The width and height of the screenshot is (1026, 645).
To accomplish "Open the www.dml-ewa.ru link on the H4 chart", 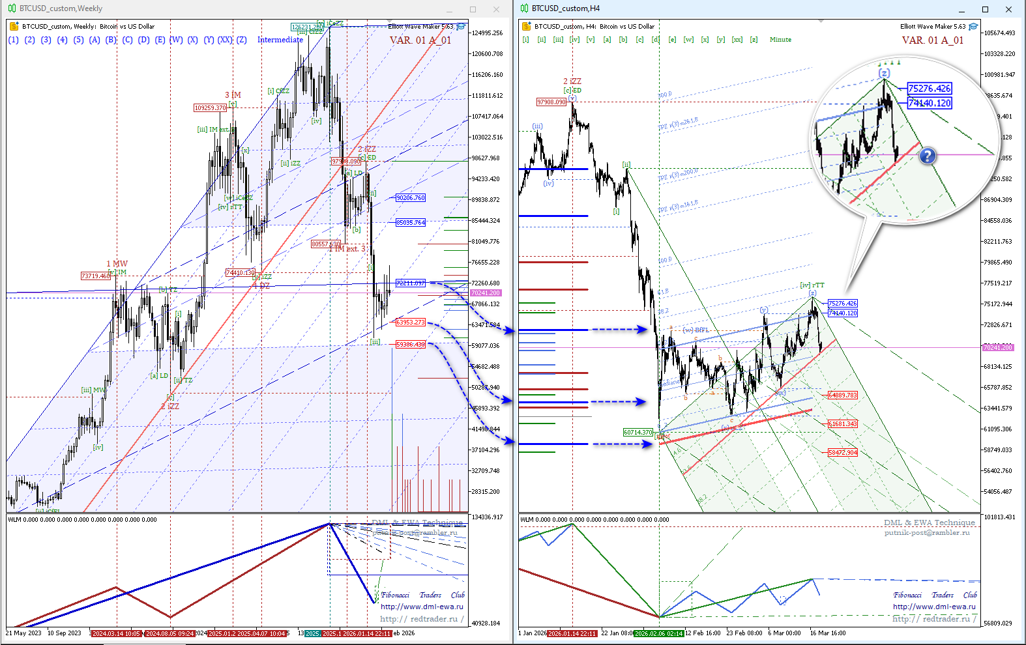I will pos(934,607).
